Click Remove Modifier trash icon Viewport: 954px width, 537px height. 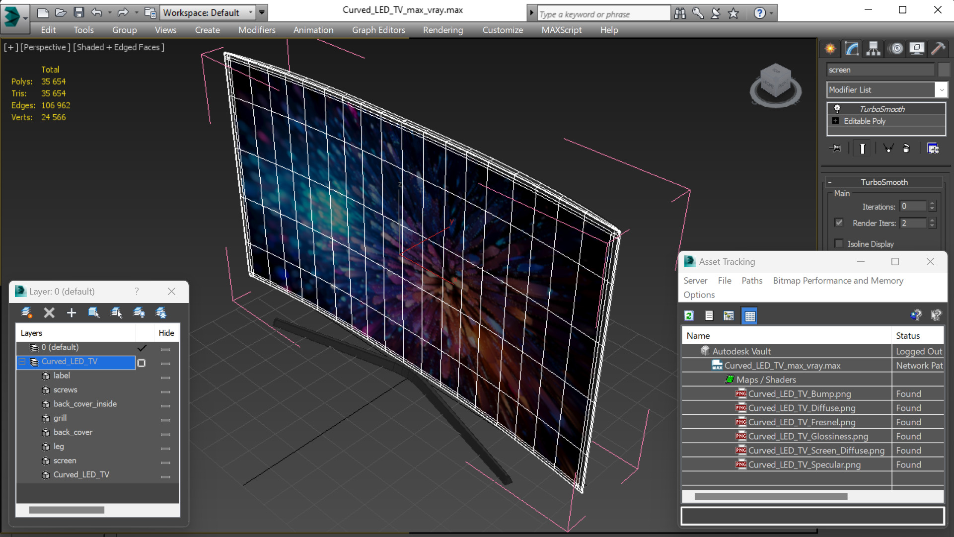(906, 148)
